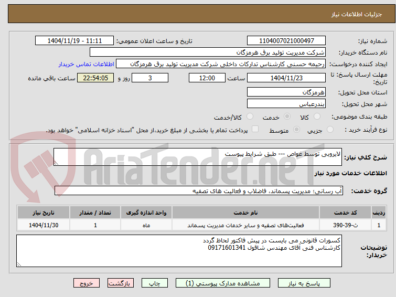Viewport: 396px width, 297px height.
Task: Click the چاپ print button
Action: (x=155, y=283)
